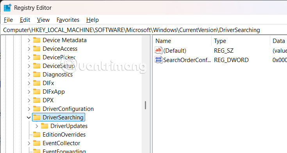Select the DeviceSetup tree label
The image size is (287, 153).
tap(59, 66)
